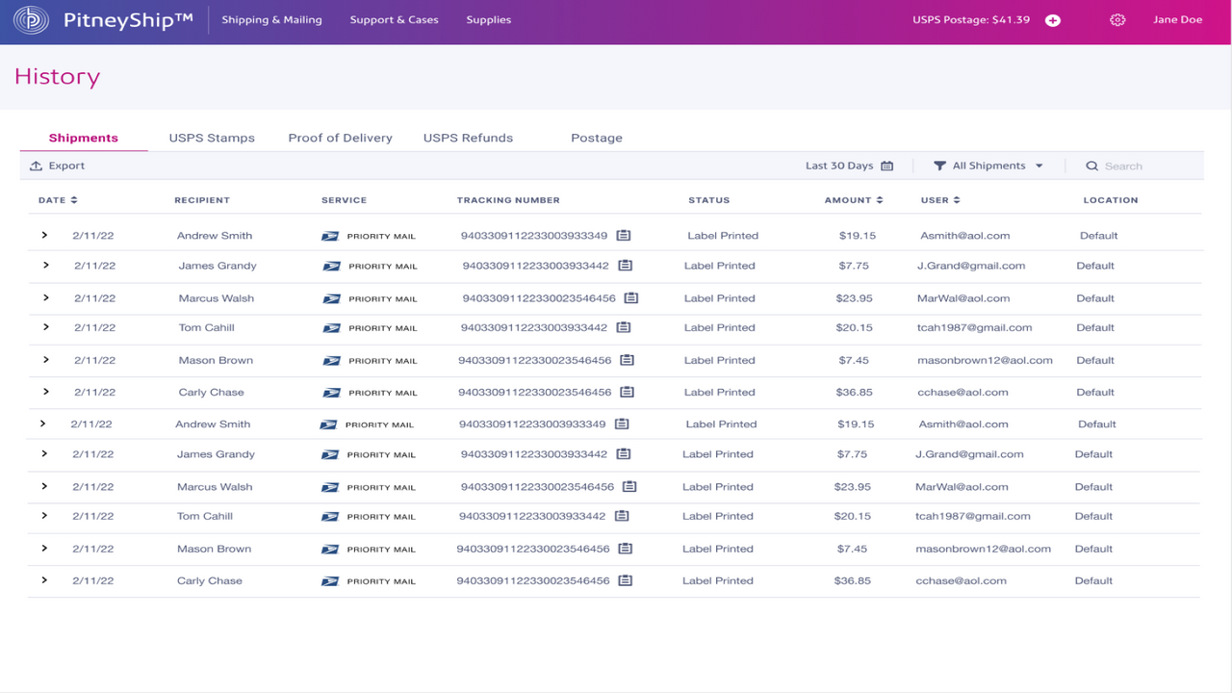The image size is (1232, 693).
Task: Click the PitneyShip circular logo
Action: 32,20
